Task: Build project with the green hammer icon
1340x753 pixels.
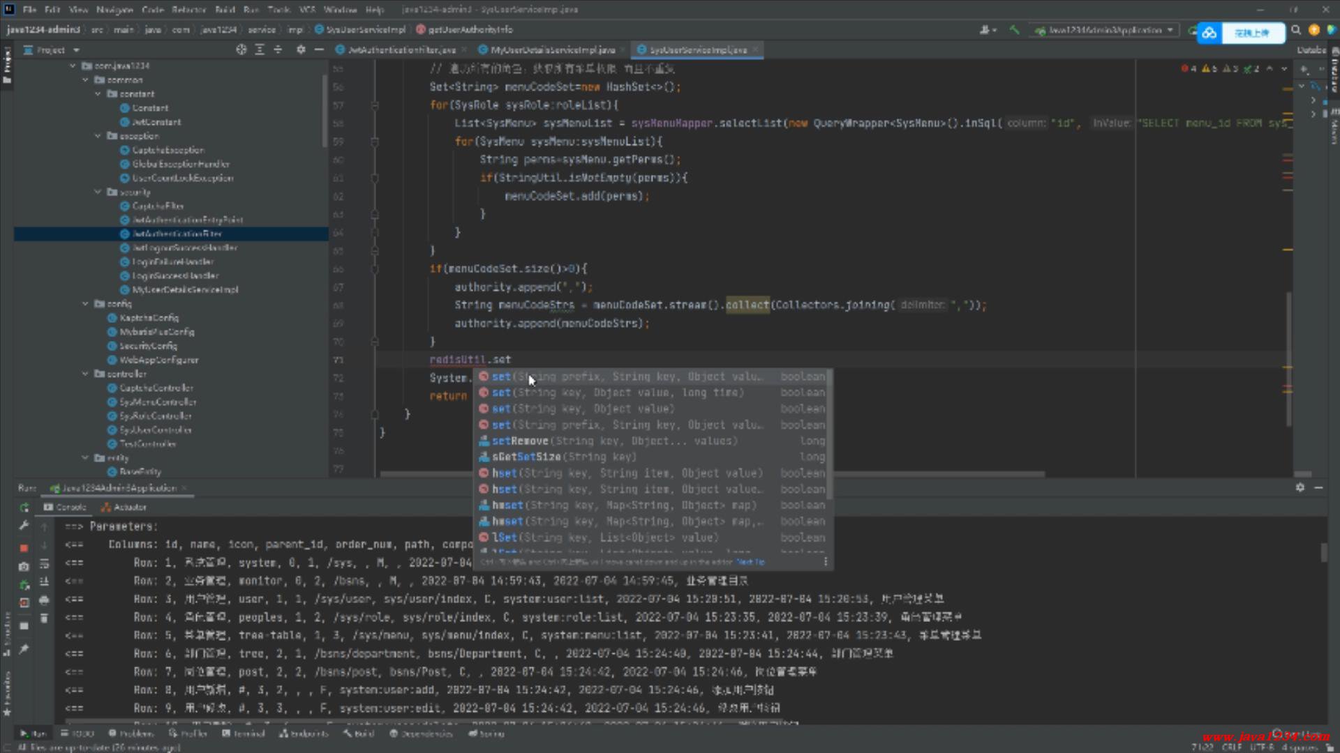Action: click(x=1015, y=30)
